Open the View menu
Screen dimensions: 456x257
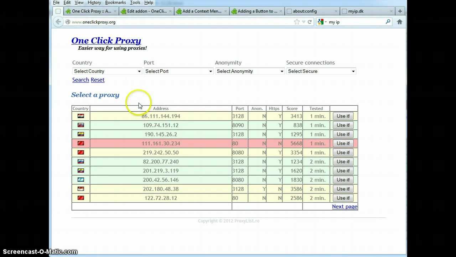79,2
